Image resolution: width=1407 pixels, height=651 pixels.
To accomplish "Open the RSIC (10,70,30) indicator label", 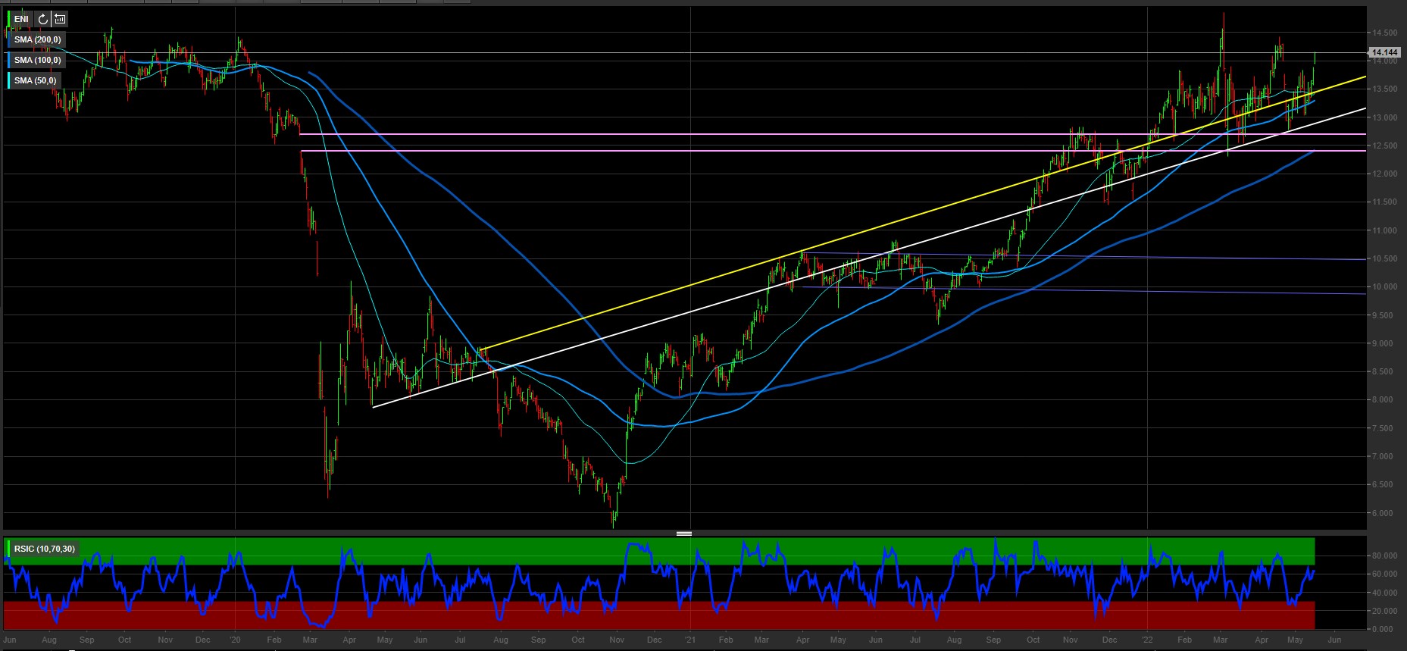I will (45, 549).
